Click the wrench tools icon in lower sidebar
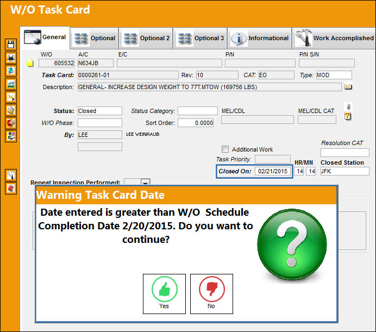 (11, 175)
